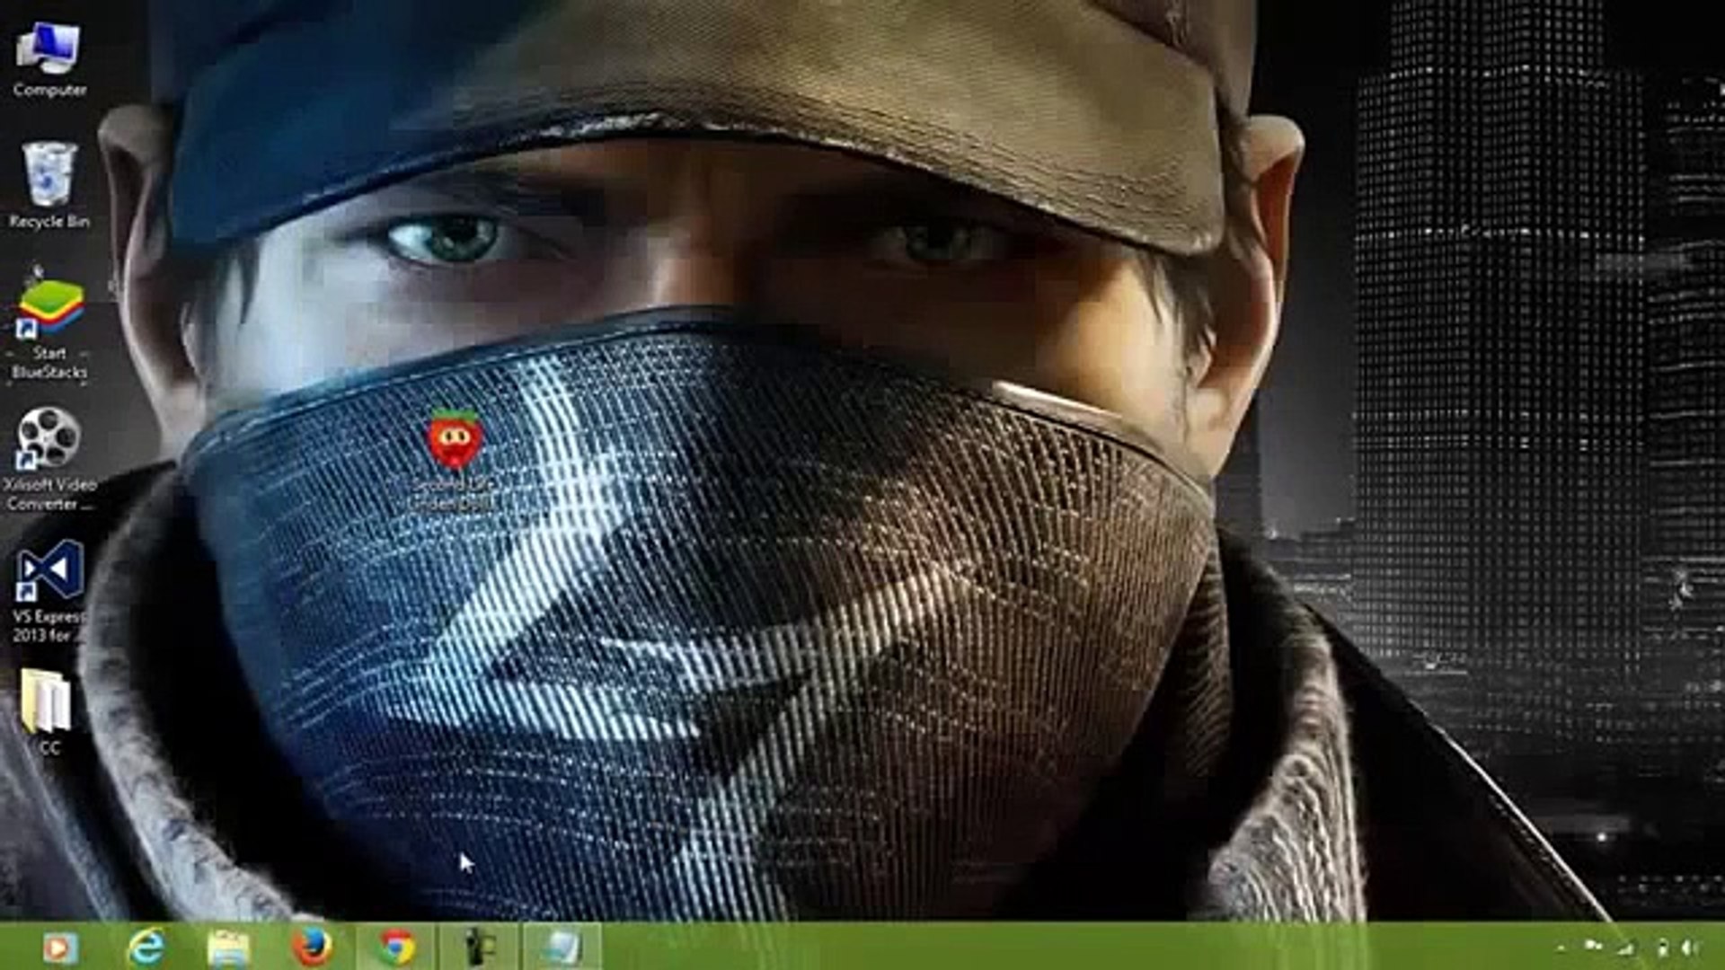Open network status tray icon
This screenshot has height=970, width=1725.
point(1626,948)
